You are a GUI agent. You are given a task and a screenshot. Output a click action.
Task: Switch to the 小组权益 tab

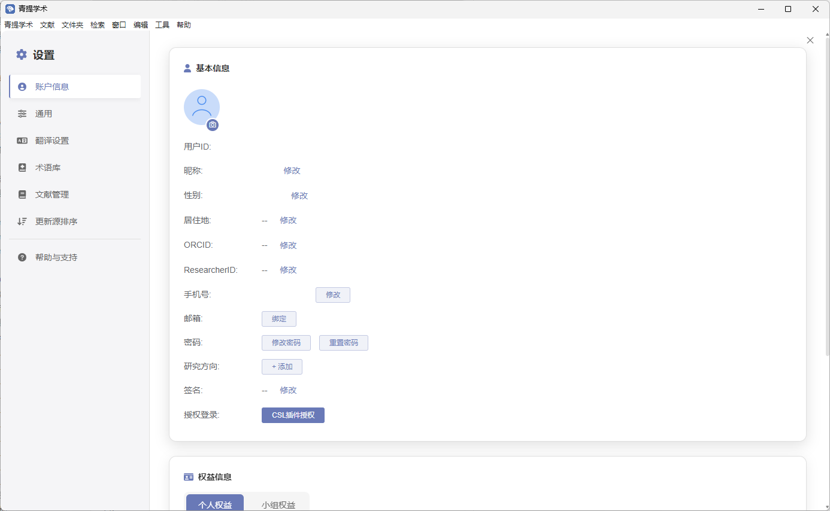coord(278,504)
